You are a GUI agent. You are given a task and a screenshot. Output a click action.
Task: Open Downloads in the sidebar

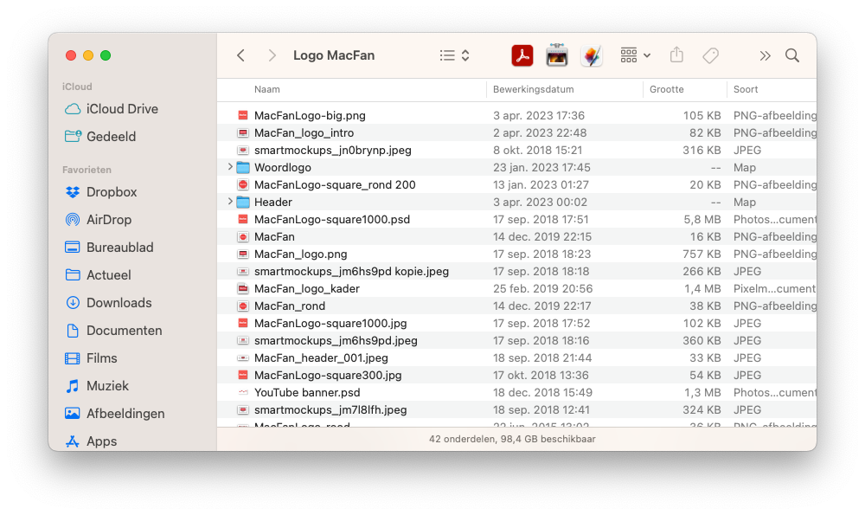tap(107, 302)
